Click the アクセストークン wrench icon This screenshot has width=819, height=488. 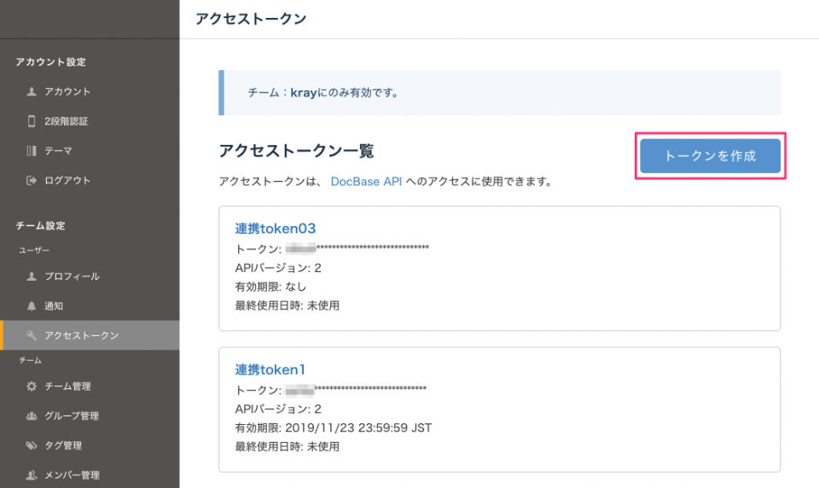[x=32, y=335]
